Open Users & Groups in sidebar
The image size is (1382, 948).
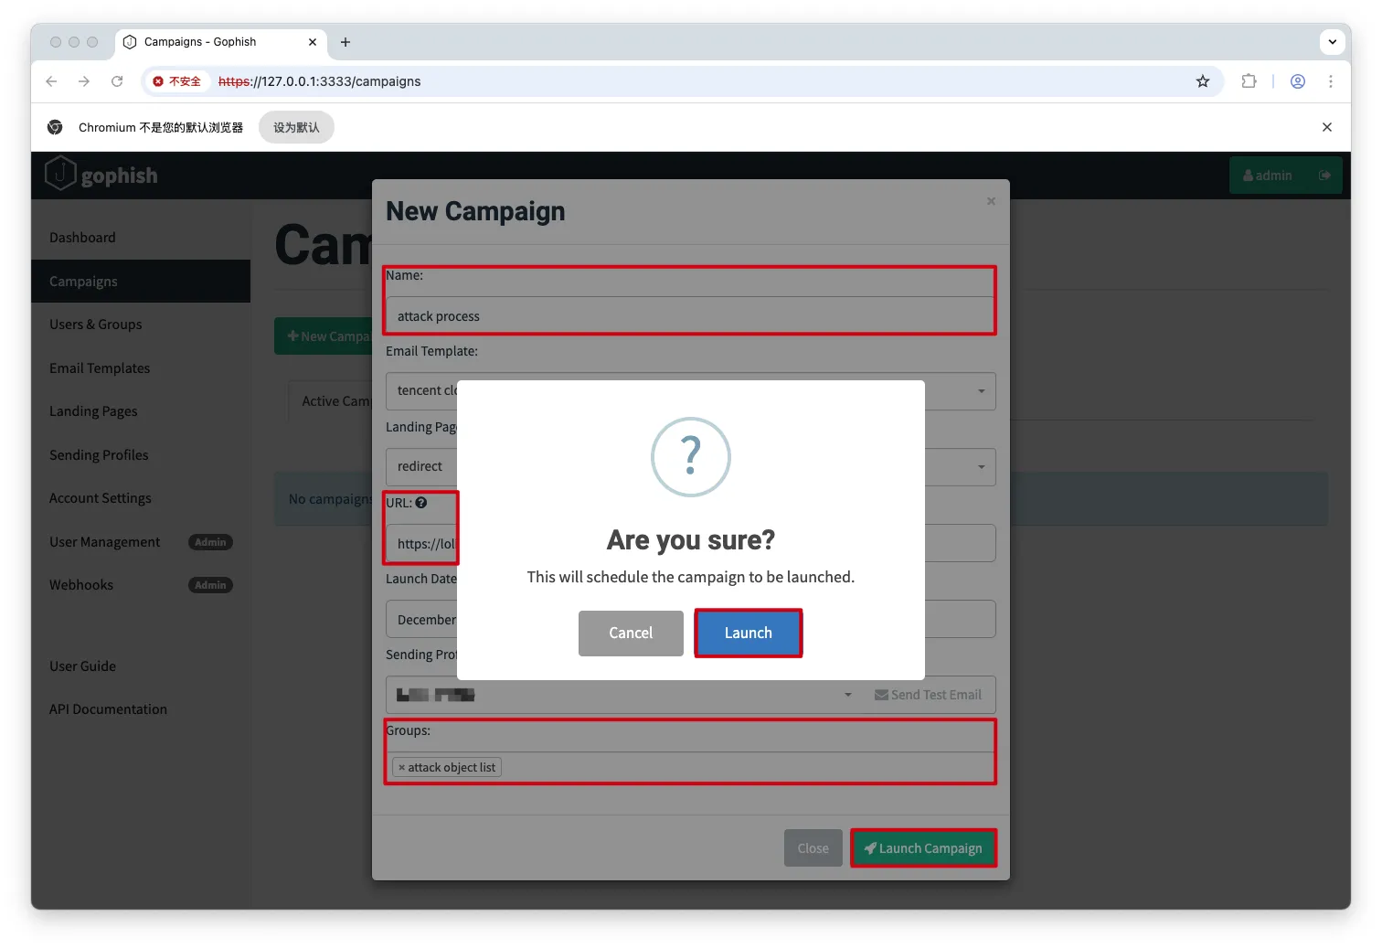coord(96,325)
